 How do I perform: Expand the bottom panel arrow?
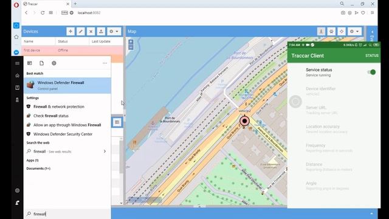pos(371,214)
